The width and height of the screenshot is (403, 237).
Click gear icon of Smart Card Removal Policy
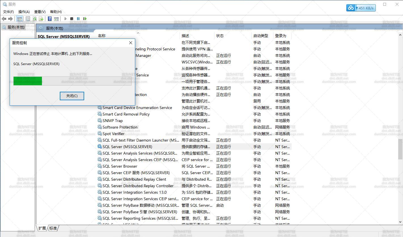point(99,114)
